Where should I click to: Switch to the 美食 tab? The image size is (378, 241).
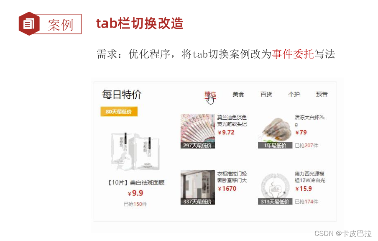(x=238, y=94)
